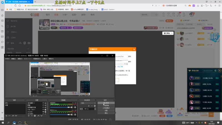This screenshot has width=222, height=125.
Task: Open the 查看(V) menu in OBS
Action: (20, 59)
